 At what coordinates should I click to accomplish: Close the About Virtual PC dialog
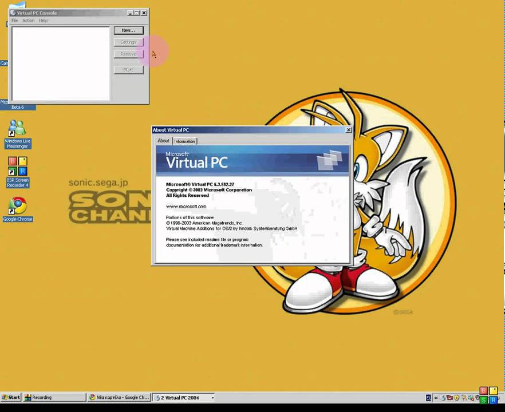pos(349,130)
